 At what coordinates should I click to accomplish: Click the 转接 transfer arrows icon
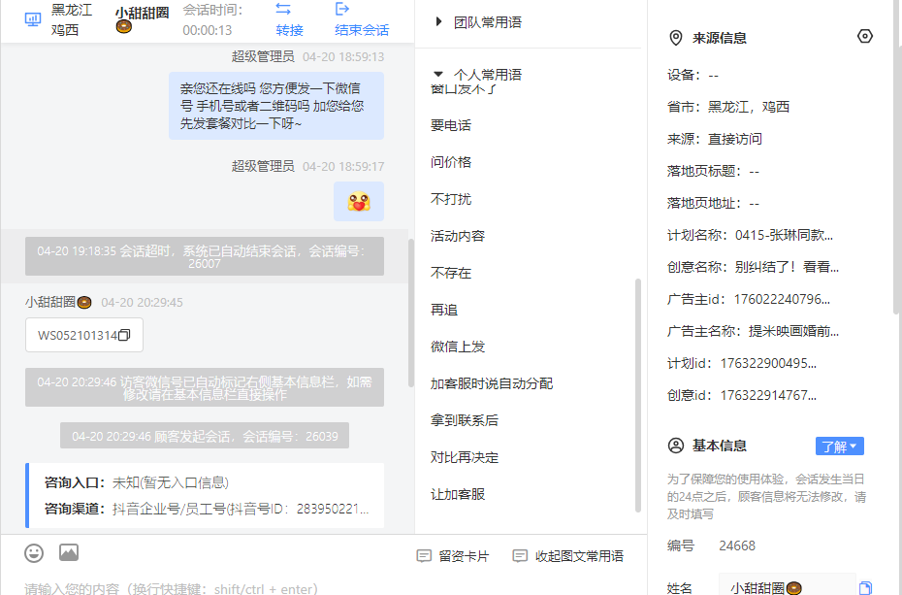[283, 9]
